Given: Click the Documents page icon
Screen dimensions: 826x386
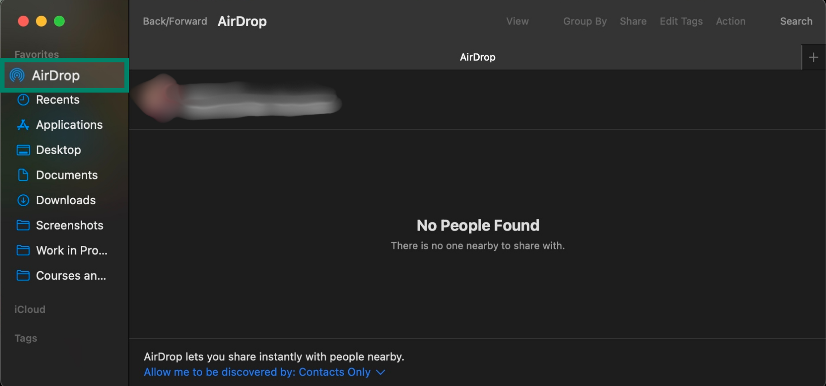Looking at the screenshot, I should (23, 175).
